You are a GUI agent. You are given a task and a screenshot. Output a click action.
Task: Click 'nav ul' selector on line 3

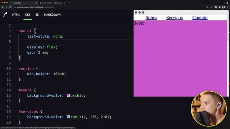coord(25,31)
